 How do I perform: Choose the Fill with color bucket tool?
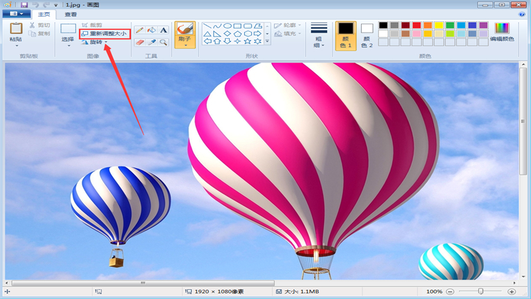click(151, 31)
